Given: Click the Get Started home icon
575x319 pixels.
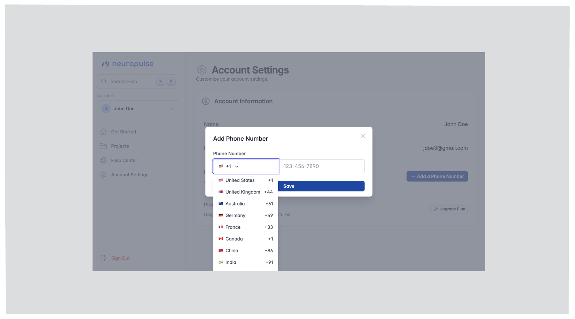Looking at the screenshot, I should (103, 132).
